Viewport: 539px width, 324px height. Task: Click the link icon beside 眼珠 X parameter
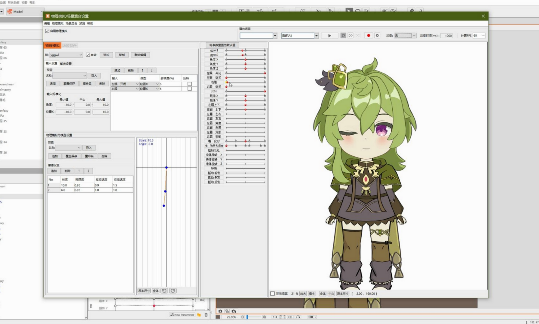click(x=91, y=306)
